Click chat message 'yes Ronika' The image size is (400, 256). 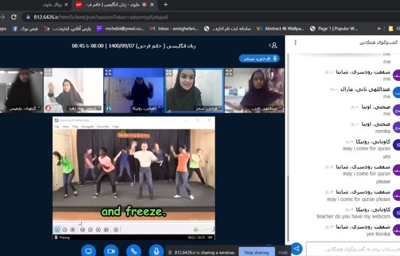(x=378, y=234)
